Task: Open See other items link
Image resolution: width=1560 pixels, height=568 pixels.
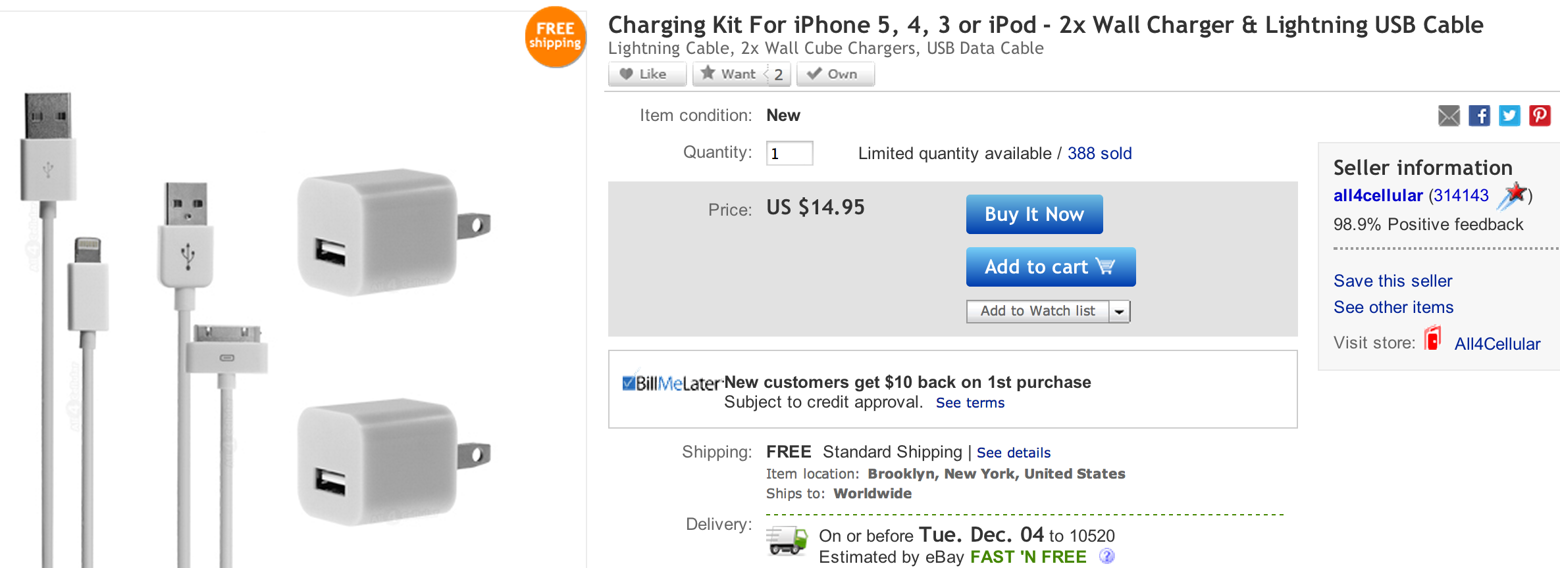Action: 1393,307
